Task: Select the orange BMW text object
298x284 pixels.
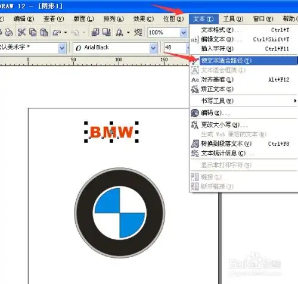Action: coord(111,132)
